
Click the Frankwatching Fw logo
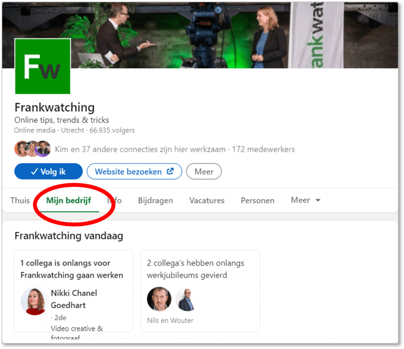point(43,66)
